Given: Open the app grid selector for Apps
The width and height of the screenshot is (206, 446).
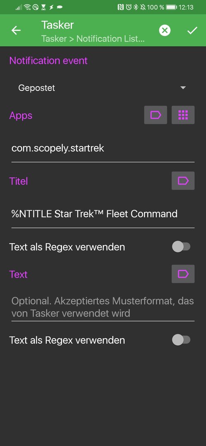Looking at the screenshot, I should (x=183, y=115).
